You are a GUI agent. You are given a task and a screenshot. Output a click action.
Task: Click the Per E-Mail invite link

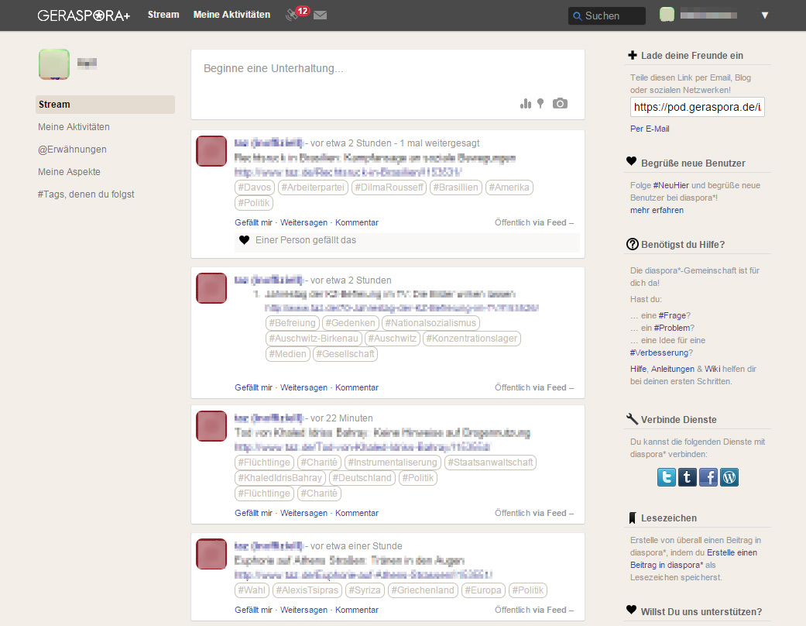(x=650, y=129)
